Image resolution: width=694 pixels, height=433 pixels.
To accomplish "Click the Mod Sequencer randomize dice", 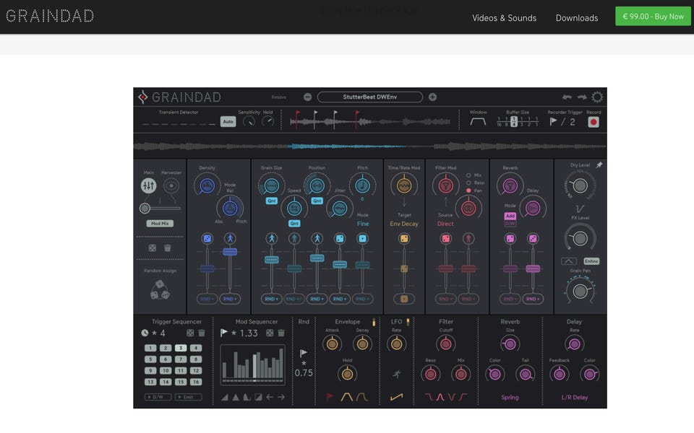I will pos(270,333).
